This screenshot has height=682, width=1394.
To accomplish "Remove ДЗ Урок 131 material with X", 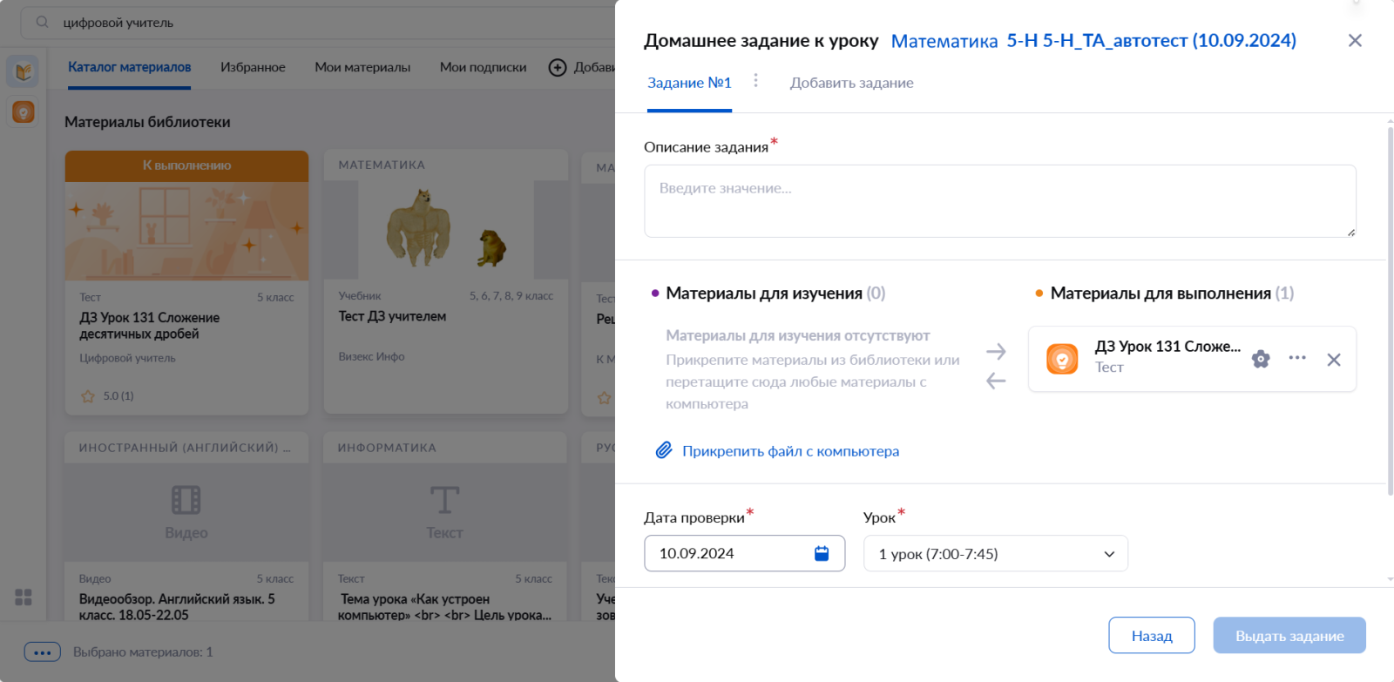I will [x=1334, y=360].
